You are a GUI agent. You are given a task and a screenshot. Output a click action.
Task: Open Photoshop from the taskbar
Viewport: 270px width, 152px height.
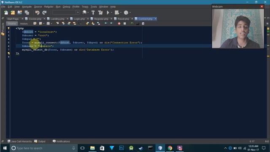pyautogui.click(x=121, y=148)
